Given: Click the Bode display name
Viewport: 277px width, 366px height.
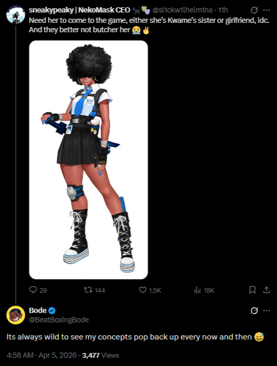Looking at the screenshot, I should pos(37,310).
